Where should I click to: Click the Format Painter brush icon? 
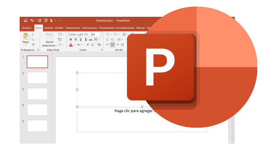[x=33, y=45]
